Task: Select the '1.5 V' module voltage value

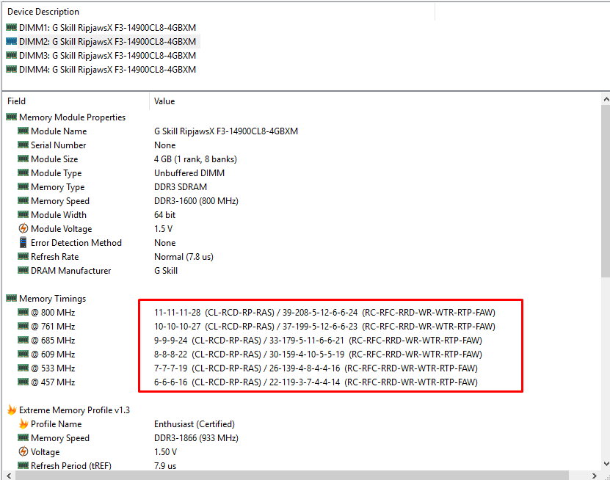Action: pyautogui.click(x=163, y=229)
